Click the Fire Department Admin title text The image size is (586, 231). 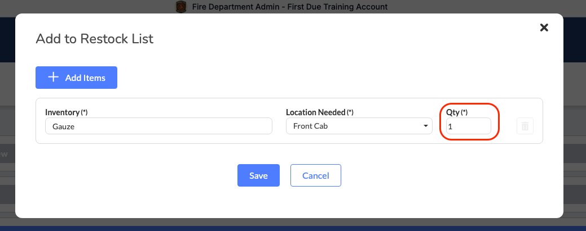pyautogui.click(x=290, y=7)
